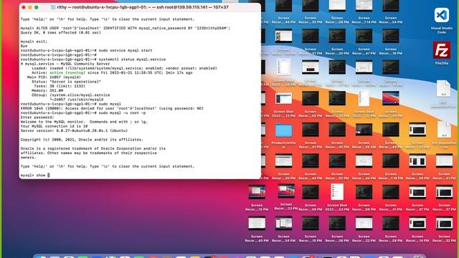The width and height of the screenshot is (459, 258).
Task: Select Screen Recording ending 20 PM
Action: 337,37
